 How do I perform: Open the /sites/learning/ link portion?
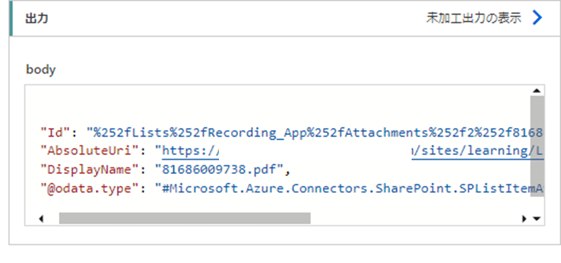[x=473, y=151]
